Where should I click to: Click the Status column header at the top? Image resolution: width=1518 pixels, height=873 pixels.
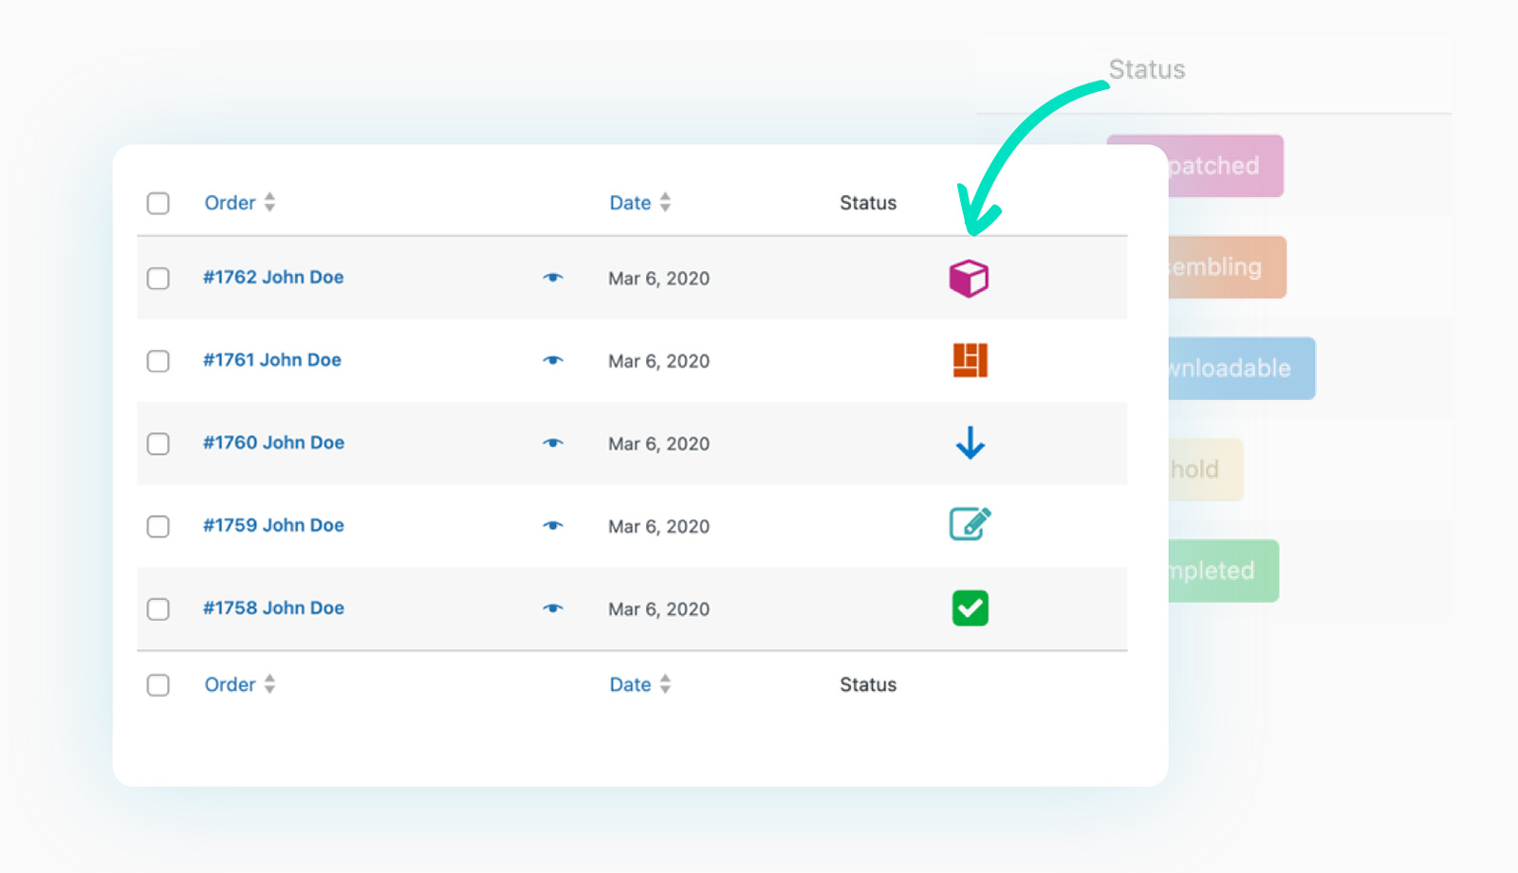tap(867, 203)
